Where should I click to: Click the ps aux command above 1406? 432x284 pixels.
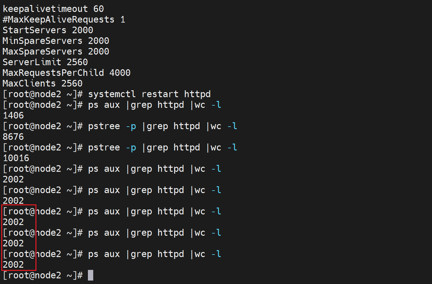pyautogui.click(x=154, y=105)
